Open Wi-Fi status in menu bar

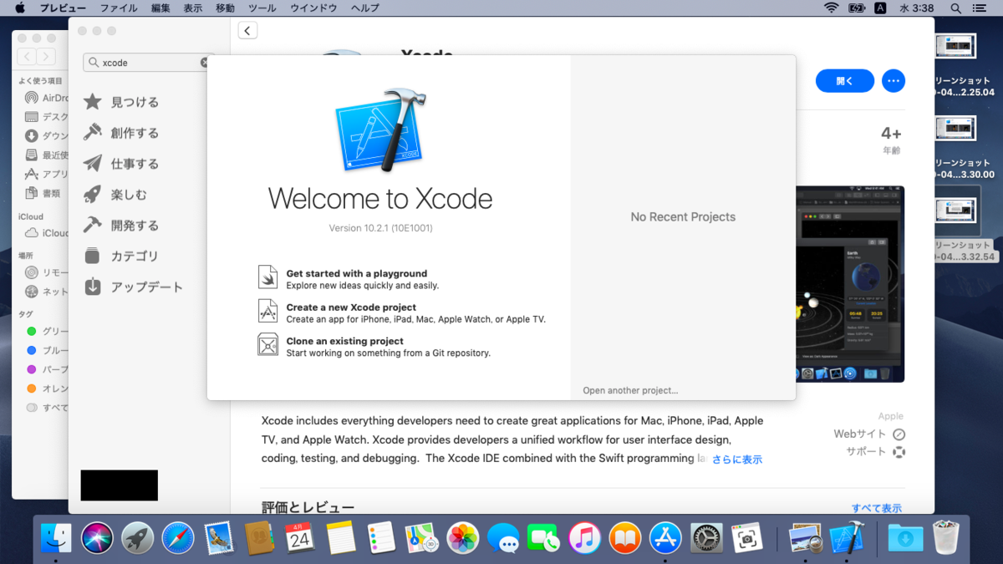[831, 8]
